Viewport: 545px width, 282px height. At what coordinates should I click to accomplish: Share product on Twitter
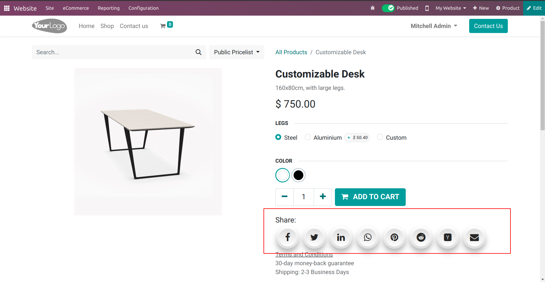[x=314, y=237]
